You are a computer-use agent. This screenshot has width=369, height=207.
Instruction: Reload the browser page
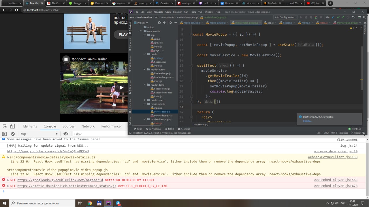pos(17,10)
